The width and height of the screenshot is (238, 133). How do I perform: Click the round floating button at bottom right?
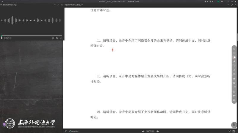(234, 125)
